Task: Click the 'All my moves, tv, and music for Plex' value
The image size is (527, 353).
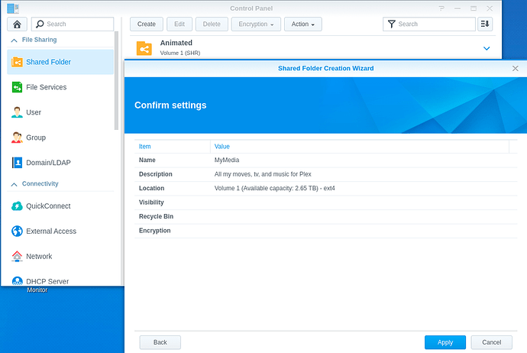Action: tap(263, 174)
